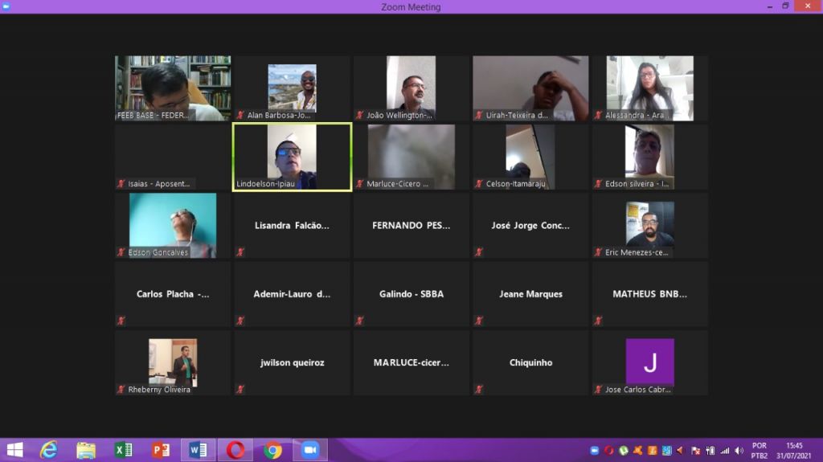Select Uirah-Teixeira video thumbnail
The width and height of the screenshot is (823, 462).
click(x=530, y=88)
